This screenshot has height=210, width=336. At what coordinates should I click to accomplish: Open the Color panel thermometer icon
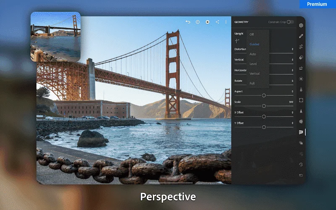[x=301, y=89]
